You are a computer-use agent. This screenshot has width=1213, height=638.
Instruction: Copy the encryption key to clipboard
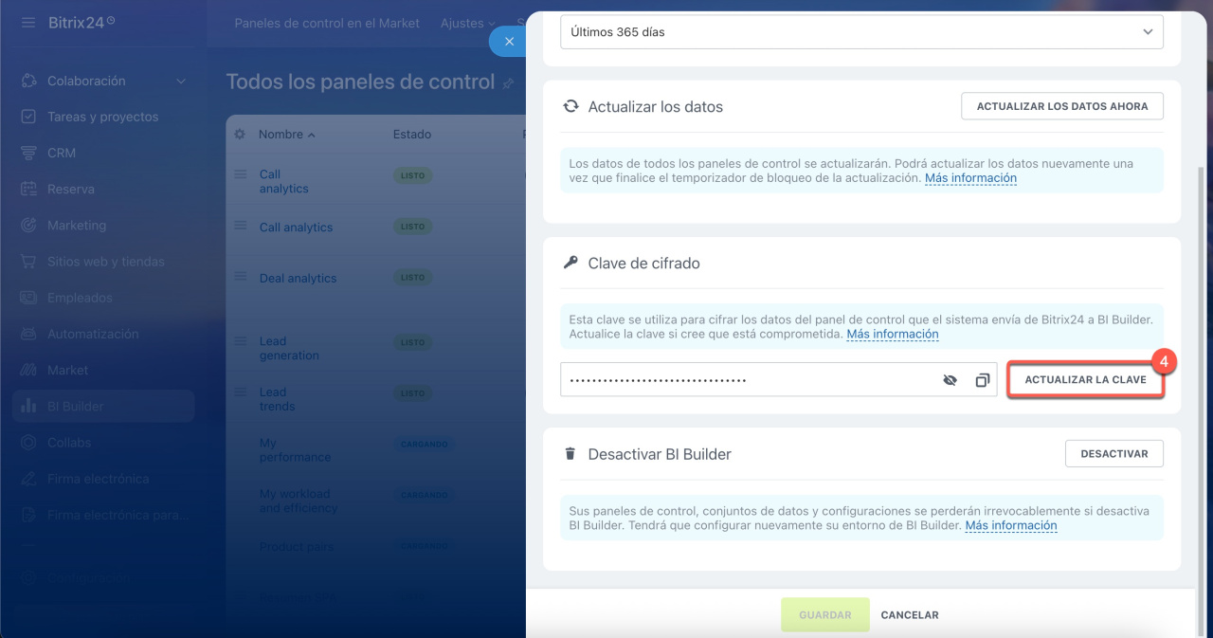click(982, 380)
